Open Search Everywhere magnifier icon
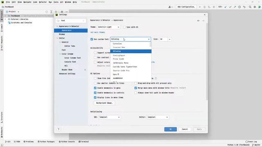262x147 pixels. pyautogui.click(x=250, y=7)
